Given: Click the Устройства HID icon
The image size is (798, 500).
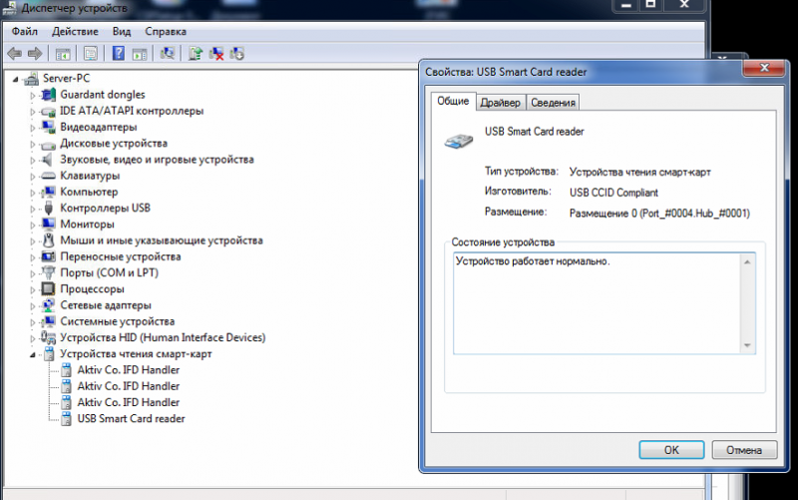Looking at the screenshot, I should click(x=48, y=337).
